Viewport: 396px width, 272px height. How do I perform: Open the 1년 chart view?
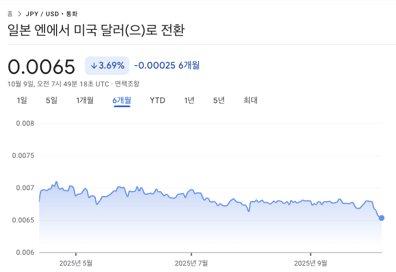[189, 100]
